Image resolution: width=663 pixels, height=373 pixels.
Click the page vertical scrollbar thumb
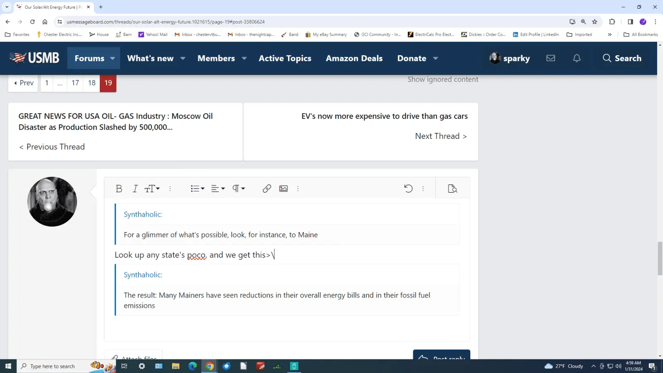pyautogui.click(x=660, y=258)
